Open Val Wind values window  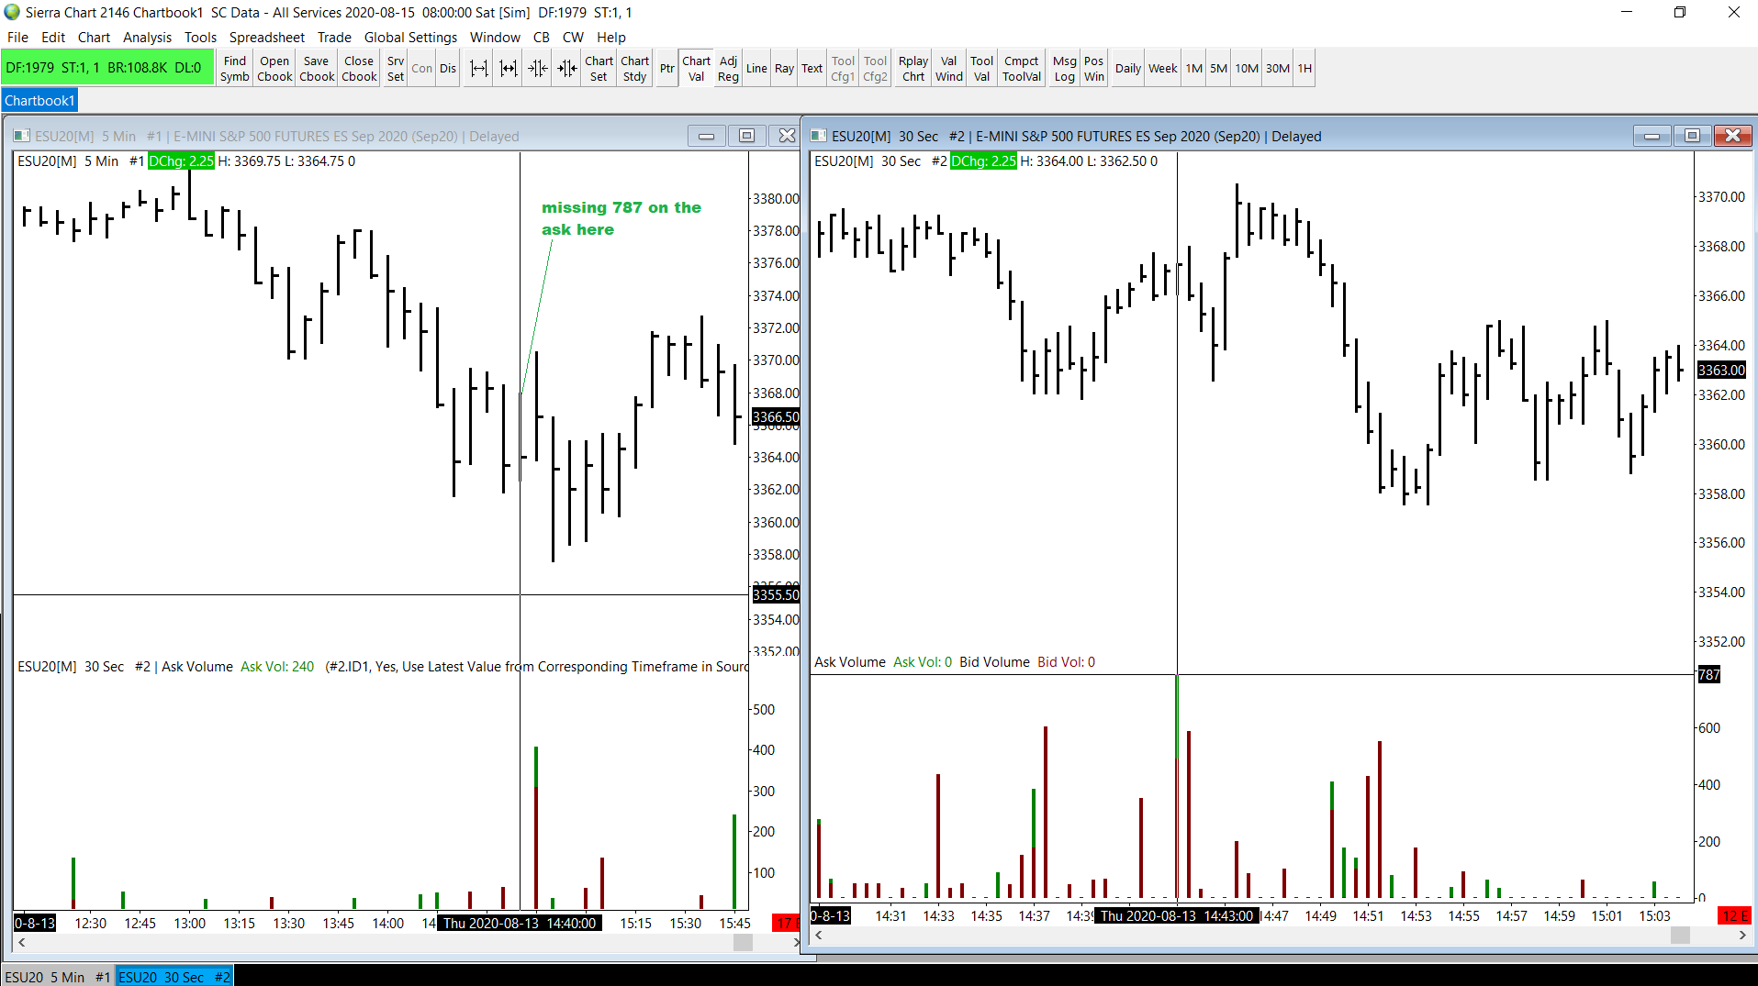point(949,69)
